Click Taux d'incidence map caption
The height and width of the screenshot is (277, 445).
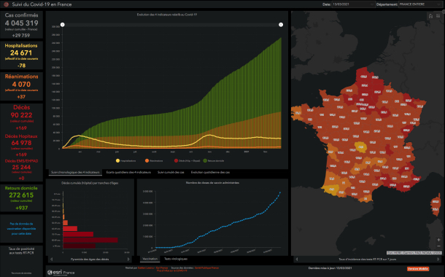point(368,259)
